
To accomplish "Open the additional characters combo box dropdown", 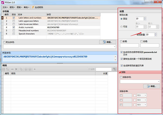I will [x=115, y=47].
